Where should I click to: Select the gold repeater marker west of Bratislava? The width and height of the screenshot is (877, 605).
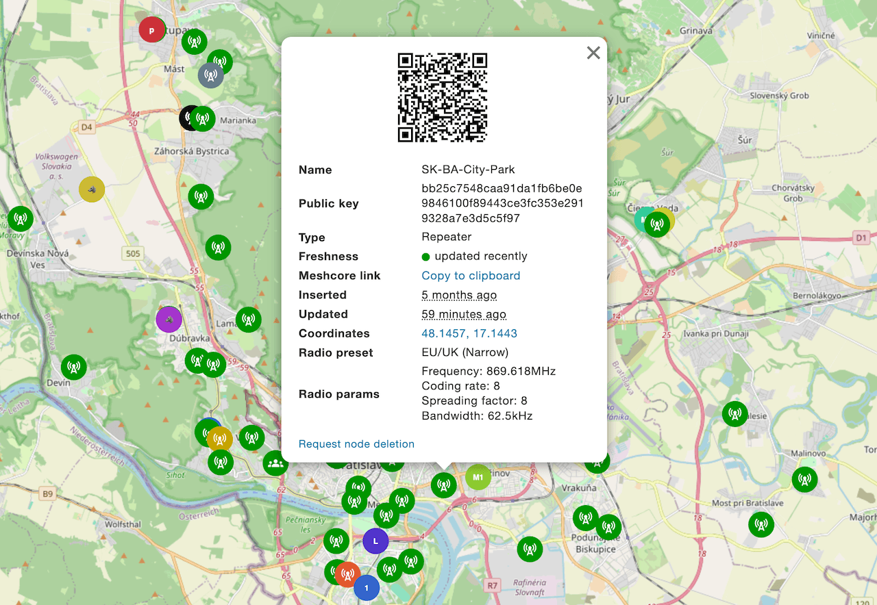click(220, 439)
